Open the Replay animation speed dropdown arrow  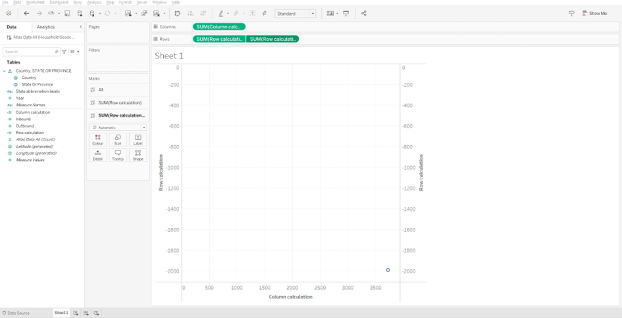point(59,13)
